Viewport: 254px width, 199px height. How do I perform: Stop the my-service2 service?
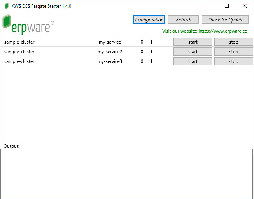tap(234, 52)
